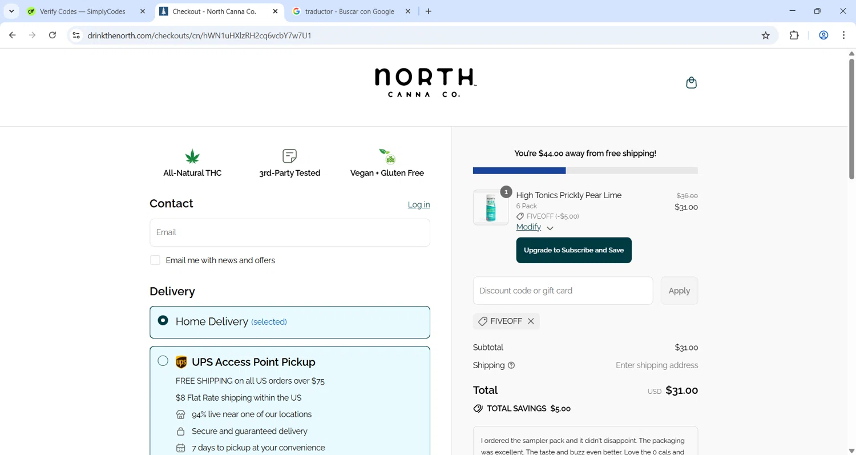Click the High Tonics Prickly Pear Lime title

pyautogui.click(x=568, y=195)
